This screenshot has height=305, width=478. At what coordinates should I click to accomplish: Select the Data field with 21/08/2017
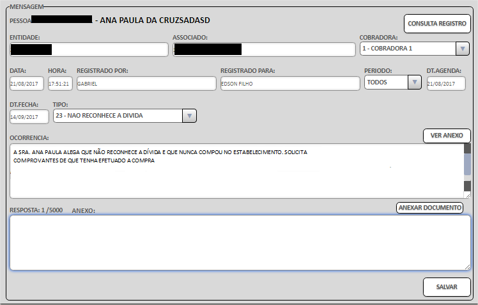[27, 84]
